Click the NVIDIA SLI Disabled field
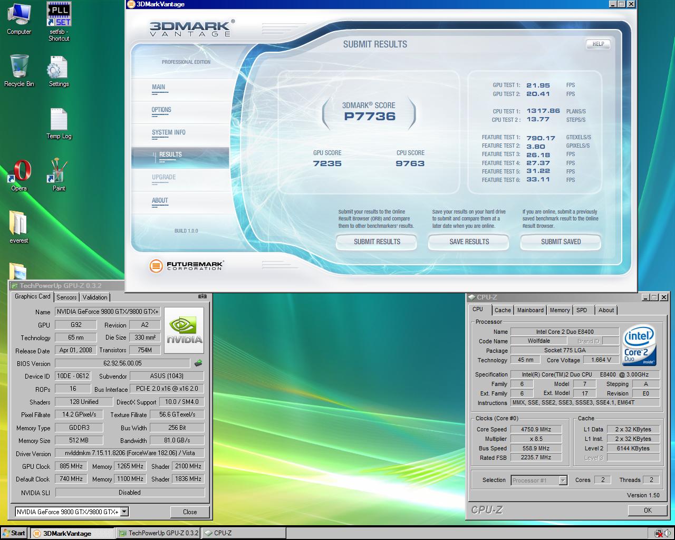 130,492
